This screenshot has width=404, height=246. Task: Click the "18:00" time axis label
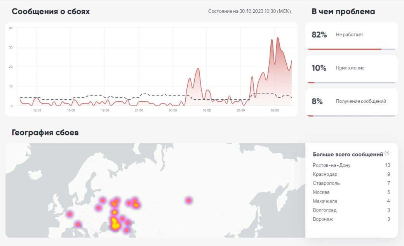click(x=105, y=111)
